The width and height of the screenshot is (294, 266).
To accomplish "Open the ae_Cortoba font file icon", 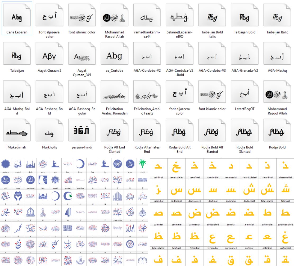I will point(115,54).
